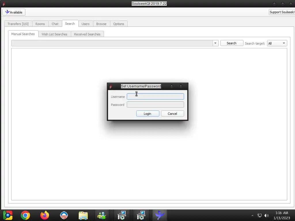This screenshot has height=221, width=295.
Task: Open the Wish List Searches sub-tab
Action: (54, 34)
